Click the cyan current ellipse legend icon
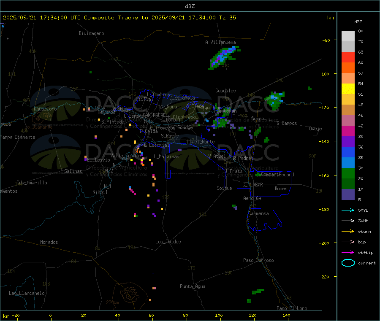380x321 pixels. click(x=348, y=263)
